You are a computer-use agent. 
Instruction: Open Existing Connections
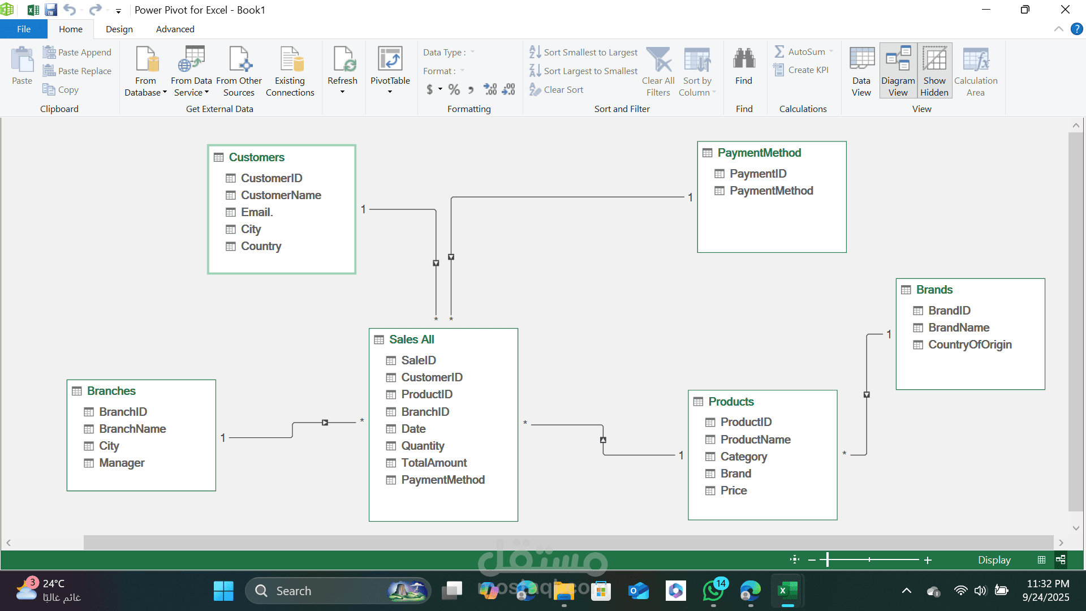[290, 71]
